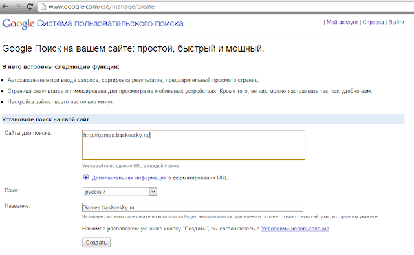The height and width of the screenshot is (255, 414).
Task: Click the browser Forward arrow
Action: point(17,6)
